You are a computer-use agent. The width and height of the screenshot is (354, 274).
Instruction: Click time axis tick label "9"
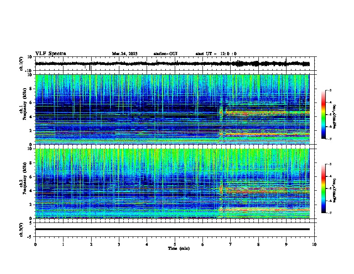coord(286,244)
